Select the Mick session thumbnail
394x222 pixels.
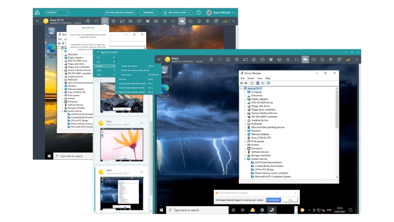click(x=122, y=145)
